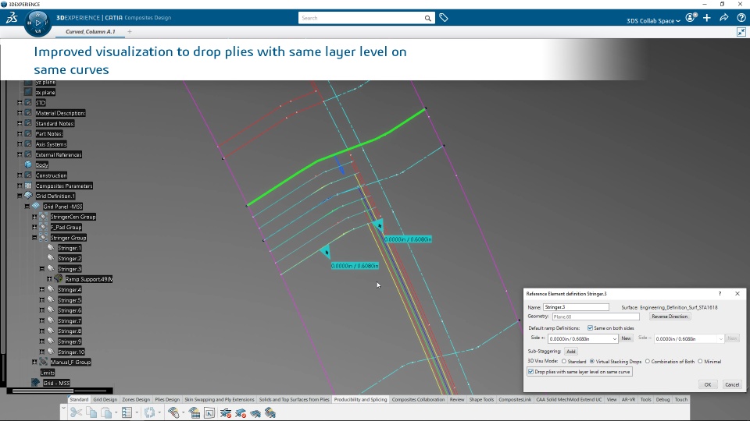The width and height of the screenshot is (750, 421).
Task: Open the Side + ramp dropdown
Action: [x=614, y=339]
